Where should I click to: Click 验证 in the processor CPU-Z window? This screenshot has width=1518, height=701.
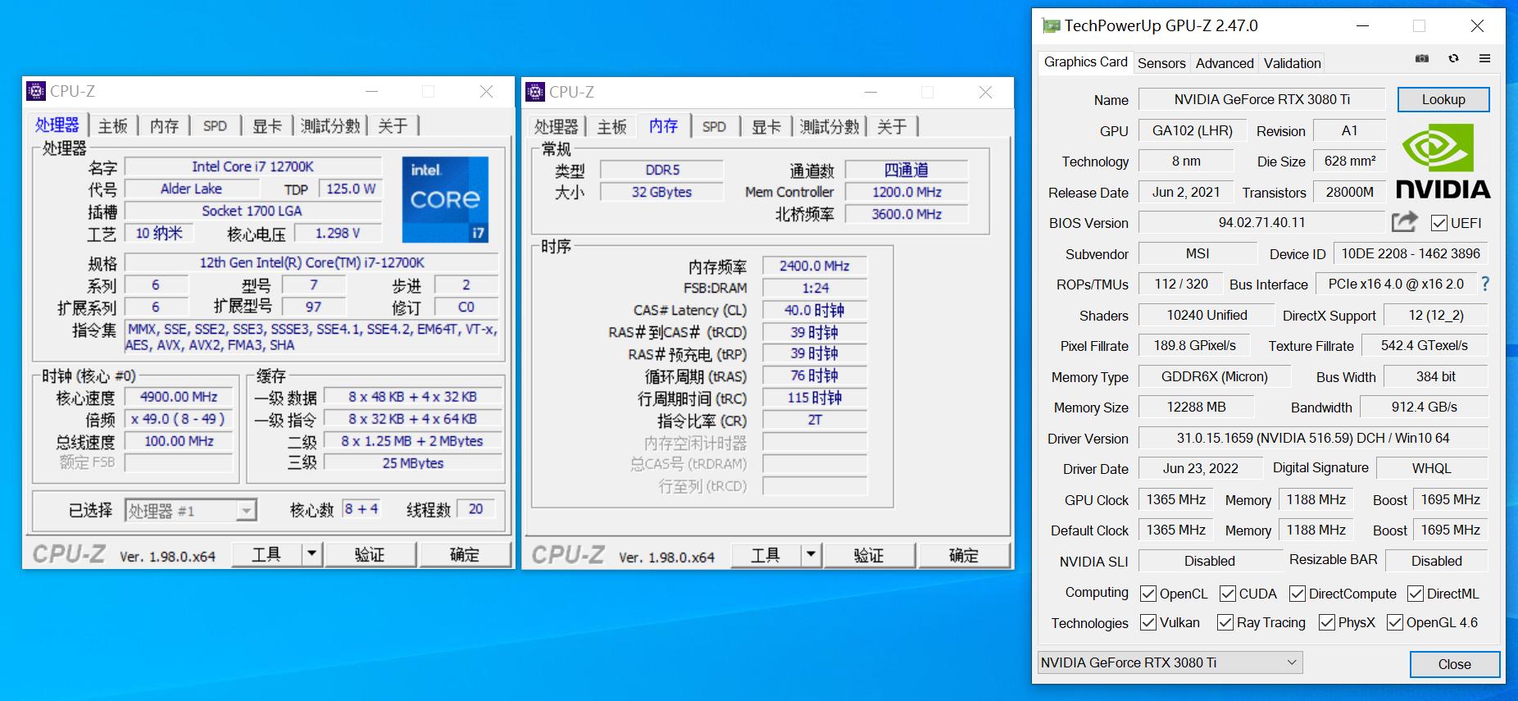[x=370, y=555]
